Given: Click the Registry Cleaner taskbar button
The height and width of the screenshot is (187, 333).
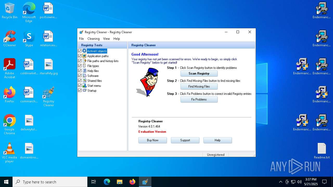Looking at the screenshot, I should (145, 182).
